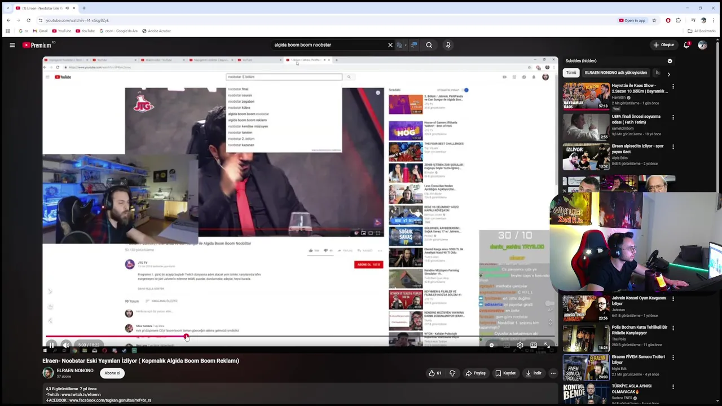The width and height of the screenshot is (722, 406).
Task: Open Adobe Acrobat bookmark
Action: [x=156, y=31]
